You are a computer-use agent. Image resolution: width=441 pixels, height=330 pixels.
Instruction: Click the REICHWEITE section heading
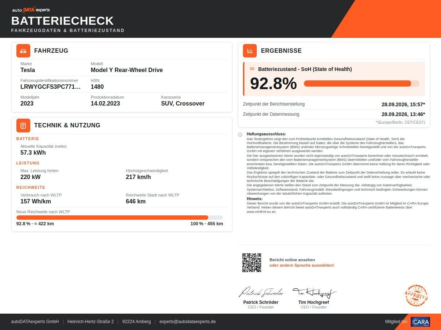31,187
